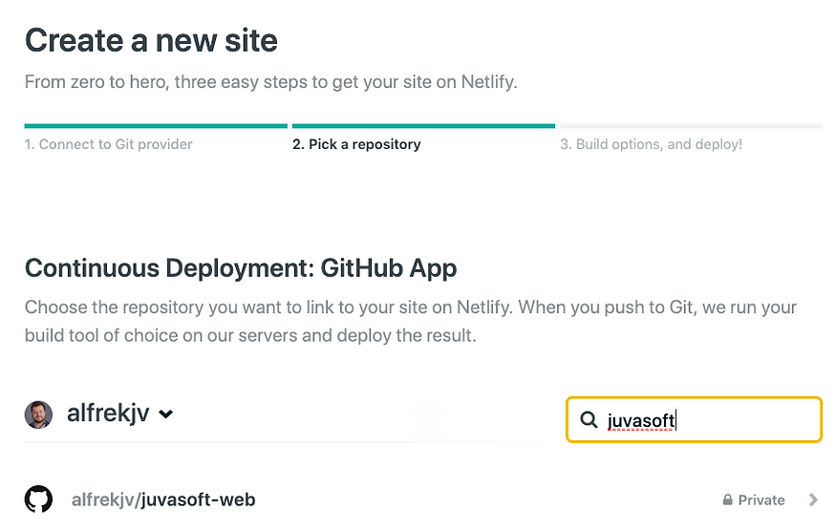Screen dimensions: 836x531
Task: Click the Continuous Deployment: GitHub App heading
Action: (x=241, y=268)
